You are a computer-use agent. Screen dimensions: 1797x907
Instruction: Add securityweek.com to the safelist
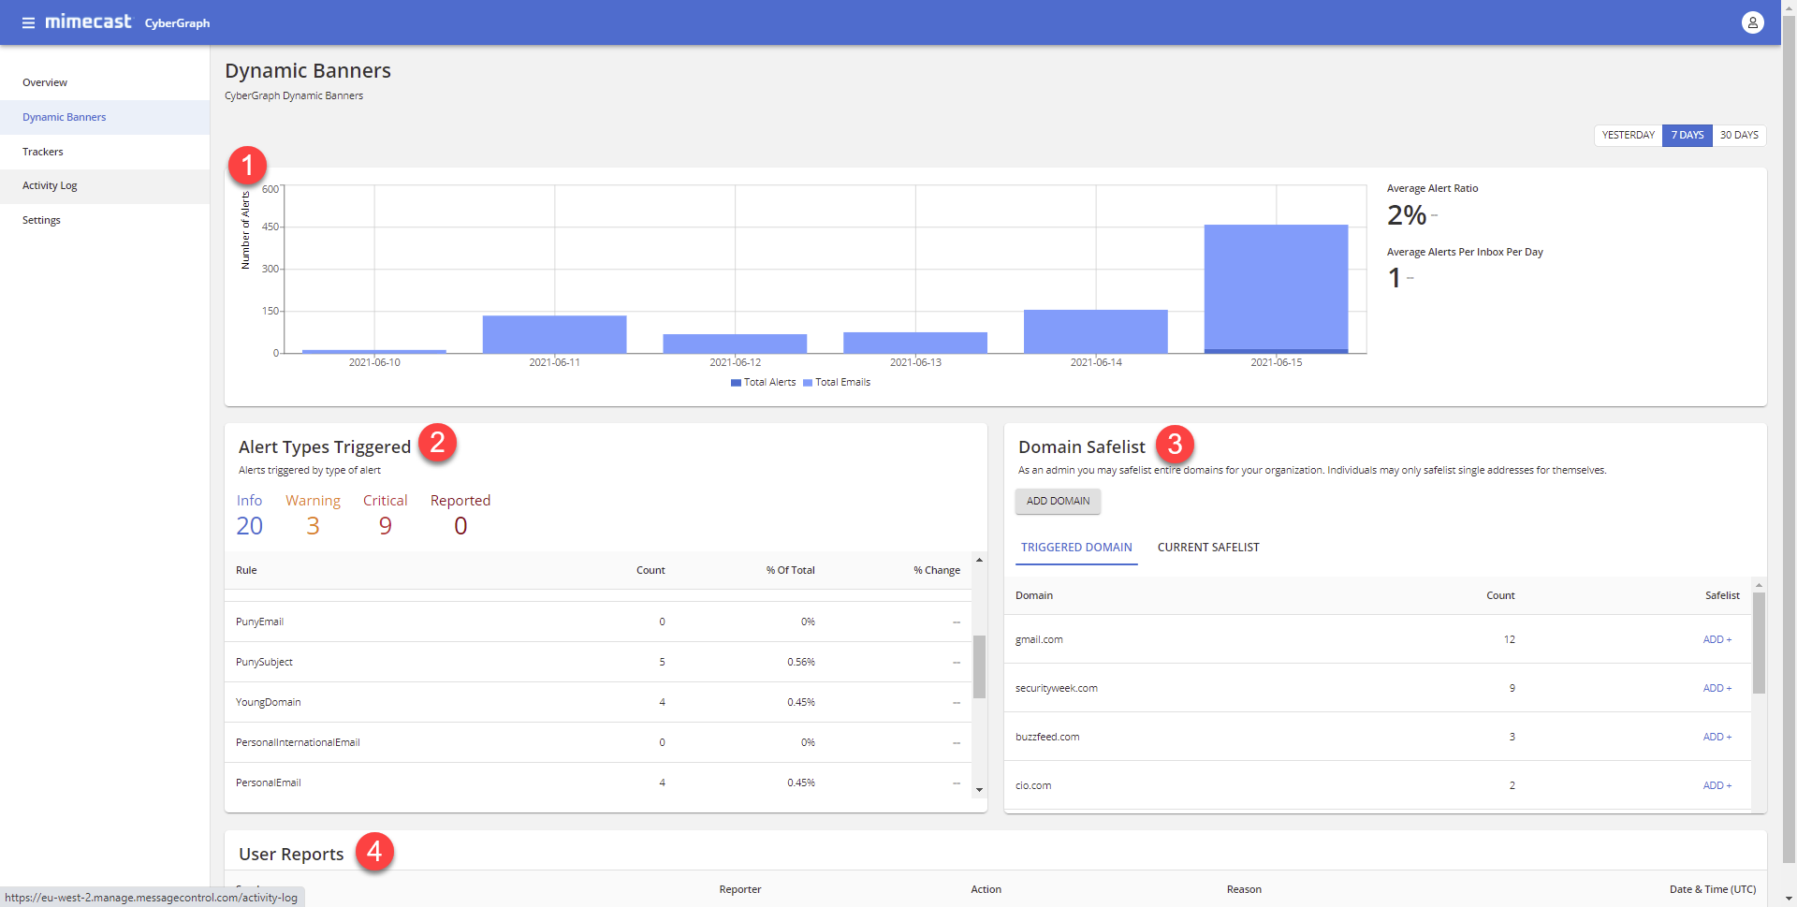coord(1717,688)
